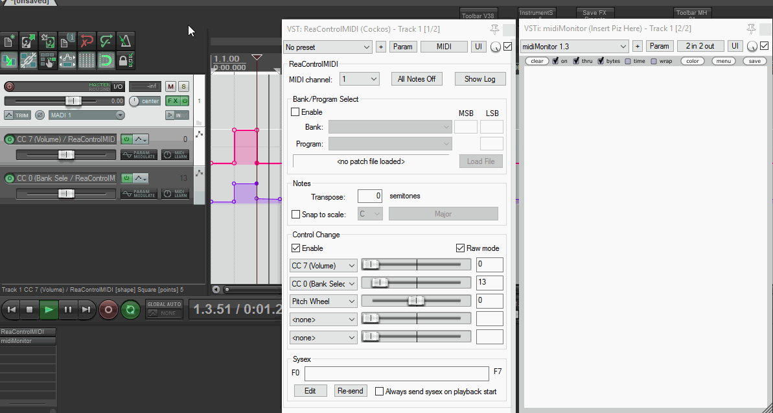Click the track phase invert icon
Image resolution: width=773 pixels, height=413 pixels.
pos(40,115)
